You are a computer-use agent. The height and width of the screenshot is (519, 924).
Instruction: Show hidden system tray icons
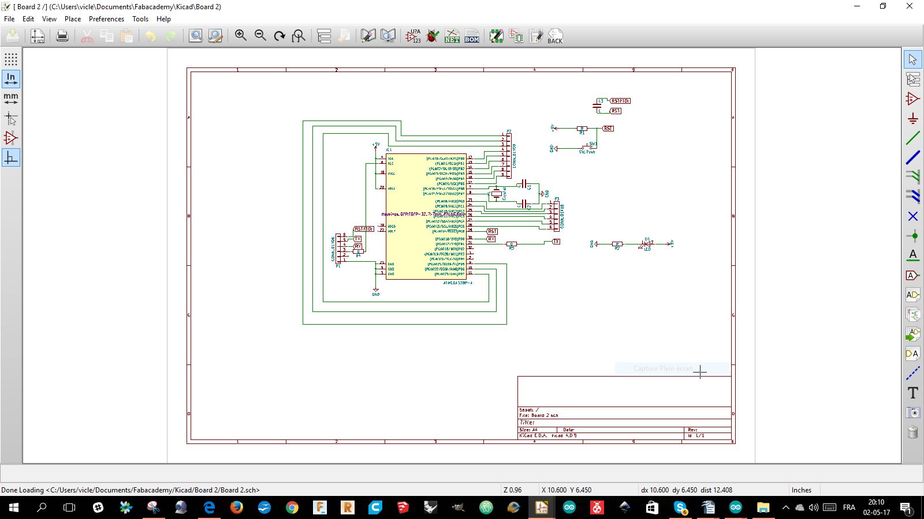(785, 508)
